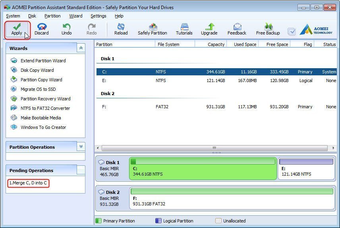Click the Disk 1 group heading in list
This screenshot has height=228, width=340.
click(x=108, y=59)
